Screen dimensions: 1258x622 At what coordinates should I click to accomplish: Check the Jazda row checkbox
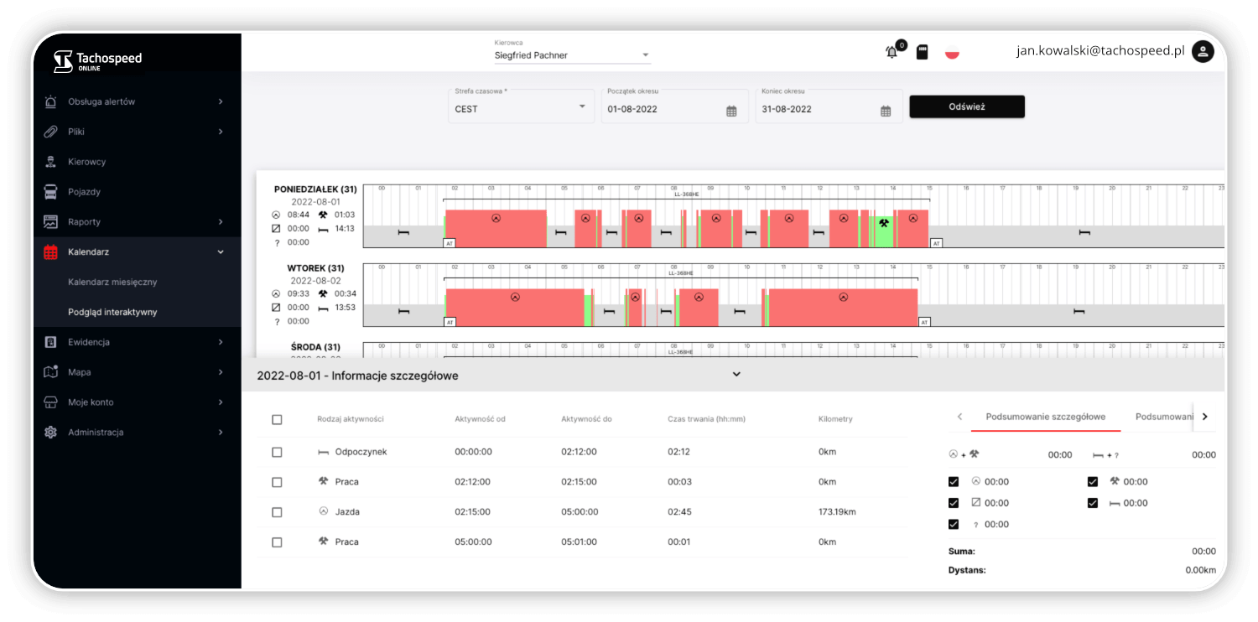(x=277, y=512)
